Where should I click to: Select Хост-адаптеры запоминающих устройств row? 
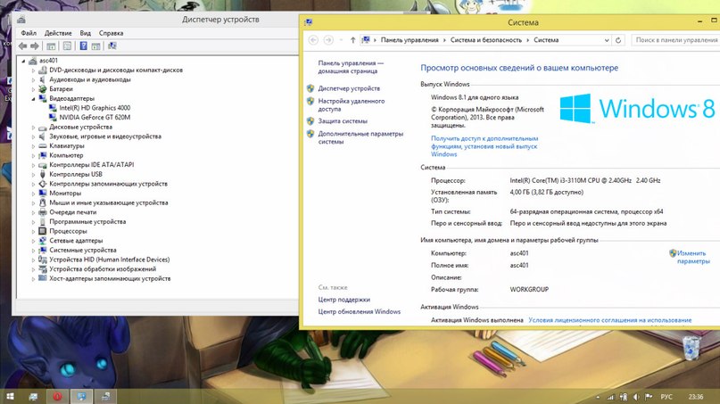[110, 278]
